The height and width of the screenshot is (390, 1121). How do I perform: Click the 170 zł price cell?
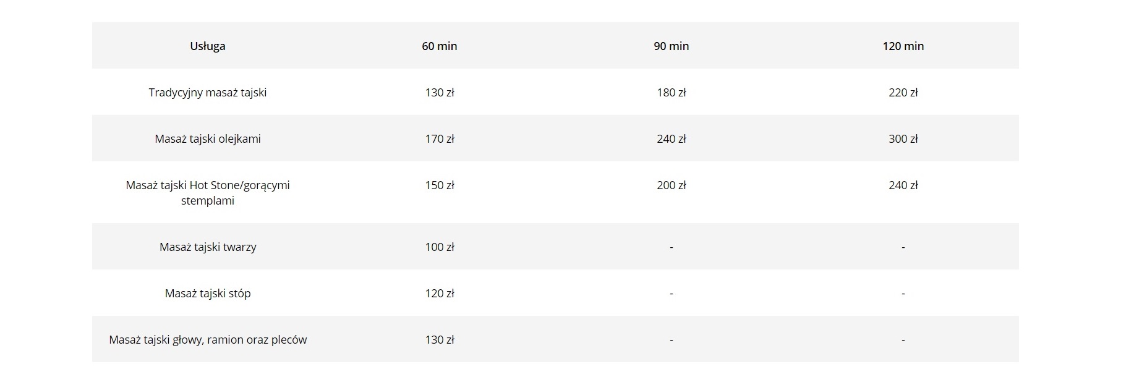pos(440,139)
